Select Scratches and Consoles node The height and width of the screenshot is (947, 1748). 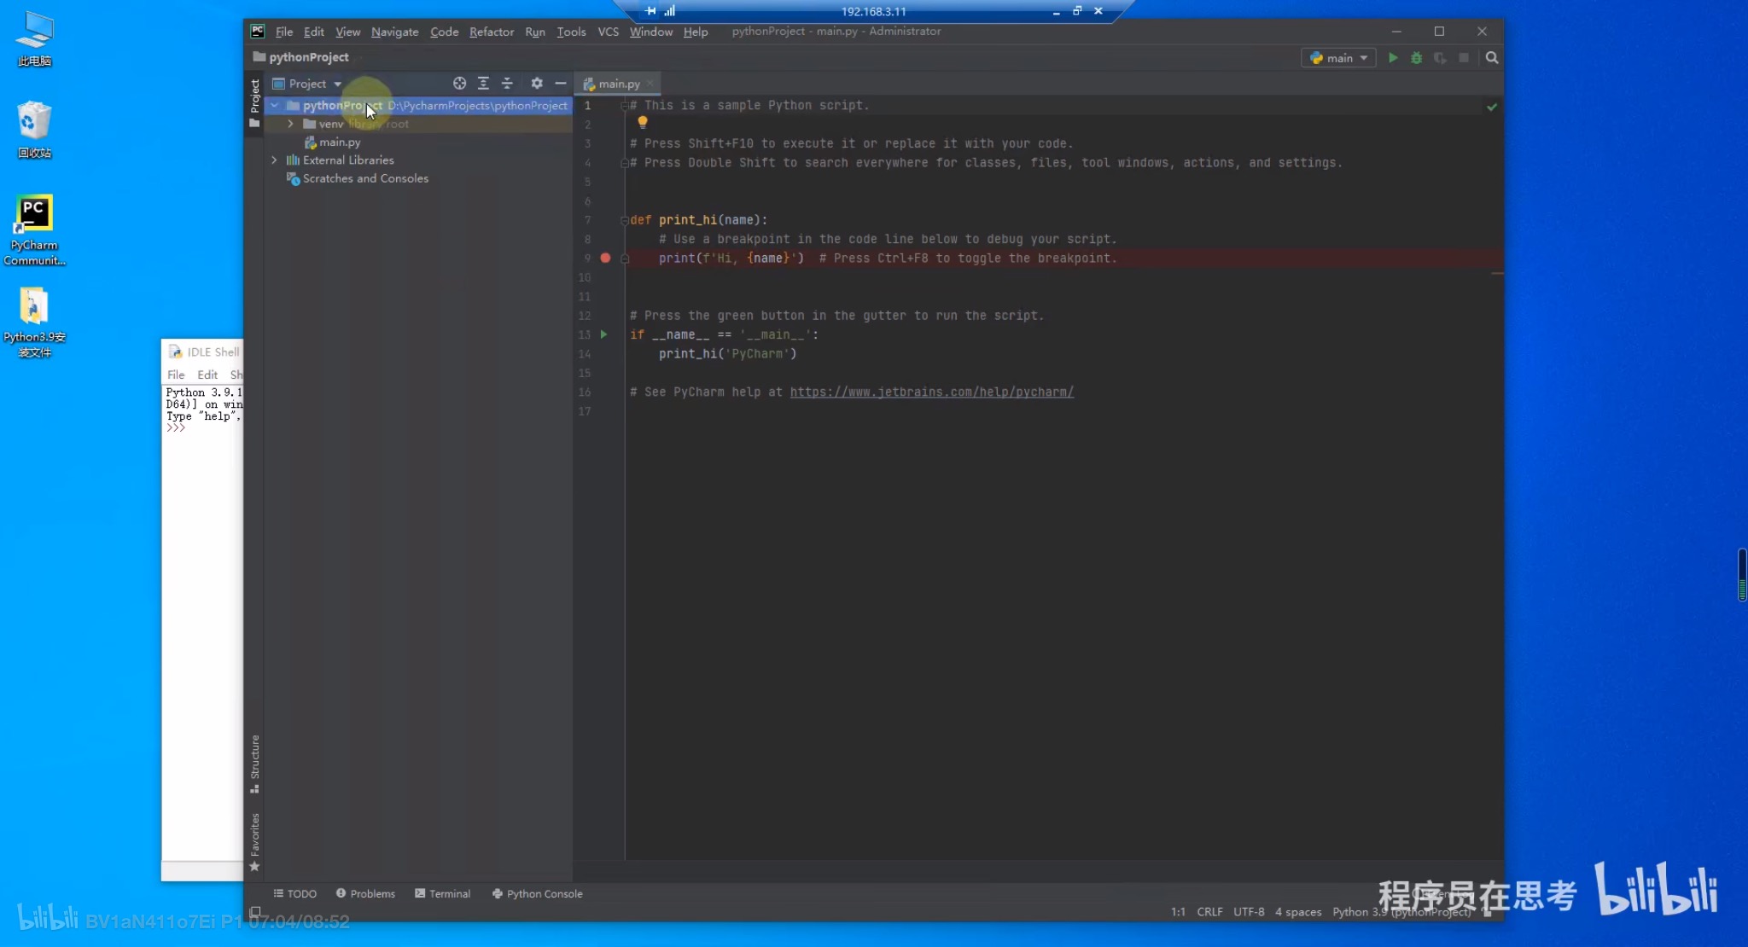358,178
